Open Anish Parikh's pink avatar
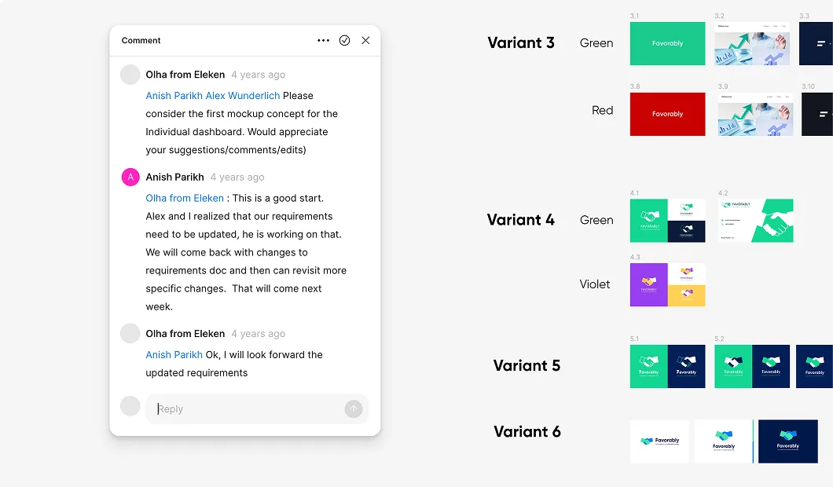Screen dimensions: 833x487 click(130, 177)
